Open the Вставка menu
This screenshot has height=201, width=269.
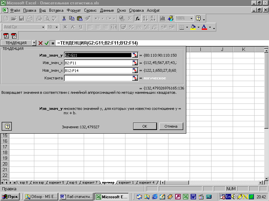[x=56, y=10]
